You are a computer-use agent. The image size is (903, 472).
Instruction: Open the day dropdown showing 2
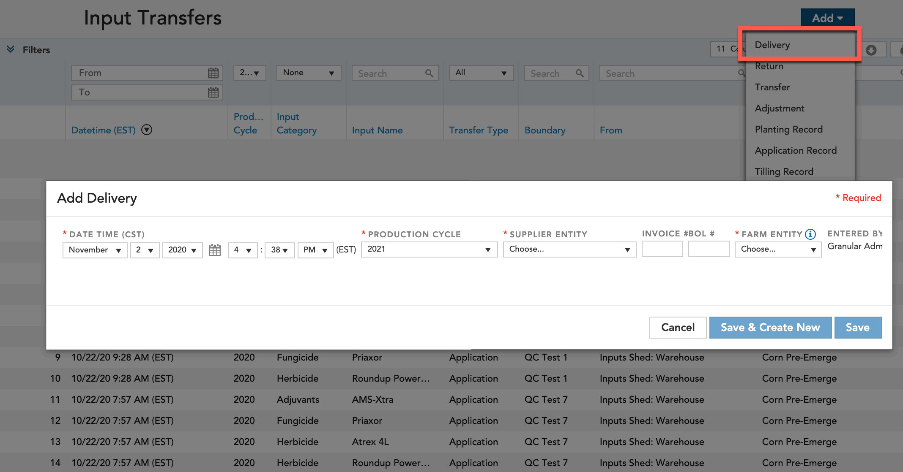(145, 250)
